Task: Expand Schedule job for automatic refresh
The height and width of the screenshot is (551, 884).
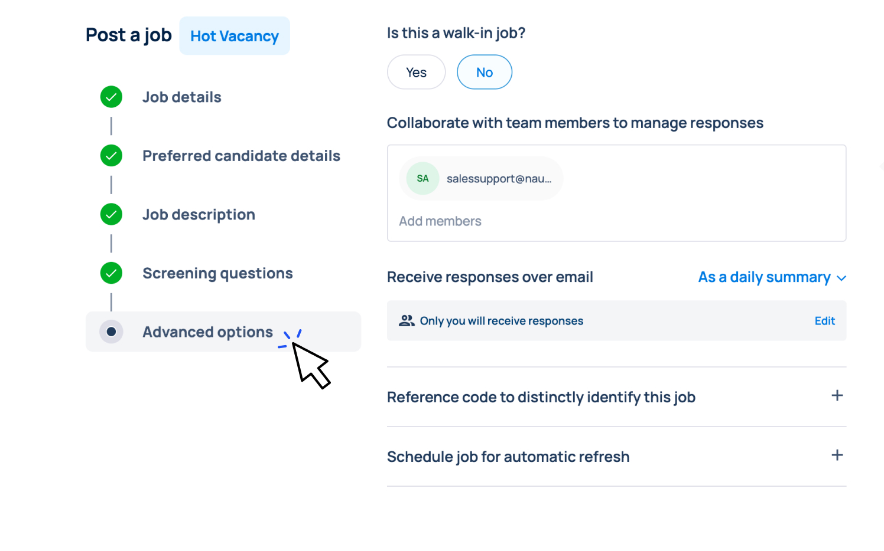Action: coord(508,457)
